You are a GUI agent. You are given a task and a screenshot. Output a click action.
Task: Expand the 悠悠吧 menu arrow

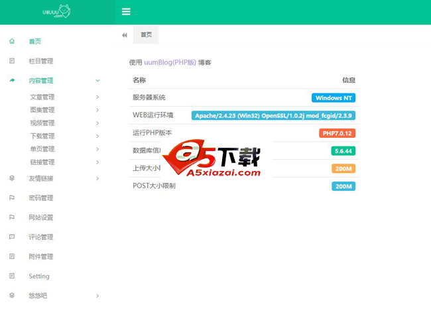(x=97, y=296)
